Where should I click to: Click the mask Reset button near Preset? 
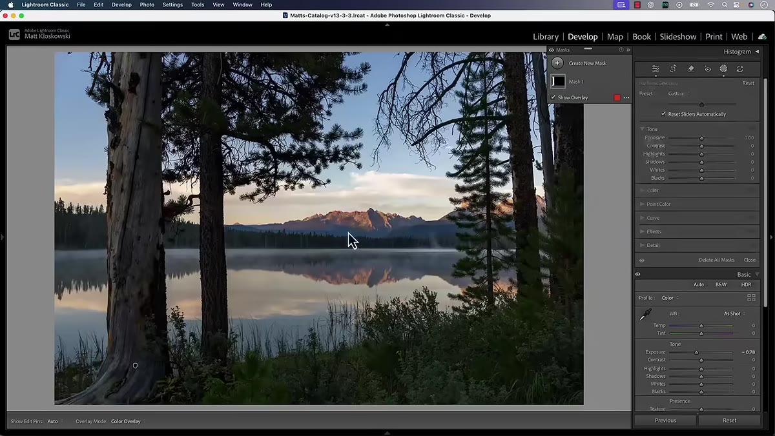(x=748, y=83)
